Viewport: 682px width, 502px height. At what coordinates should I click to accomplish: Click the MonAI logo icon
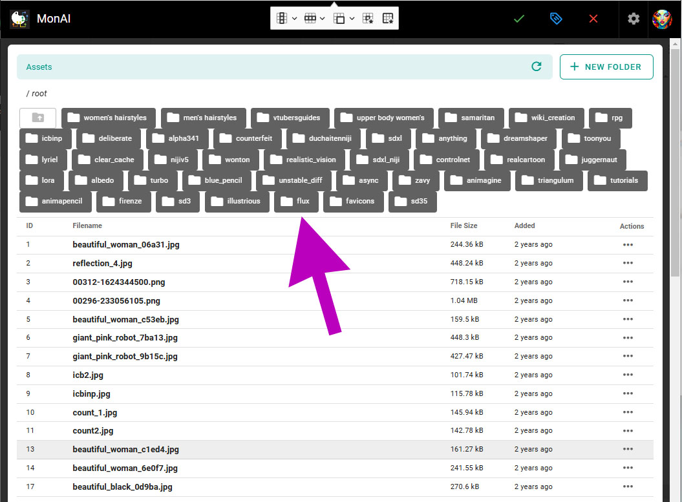(19, 19)
